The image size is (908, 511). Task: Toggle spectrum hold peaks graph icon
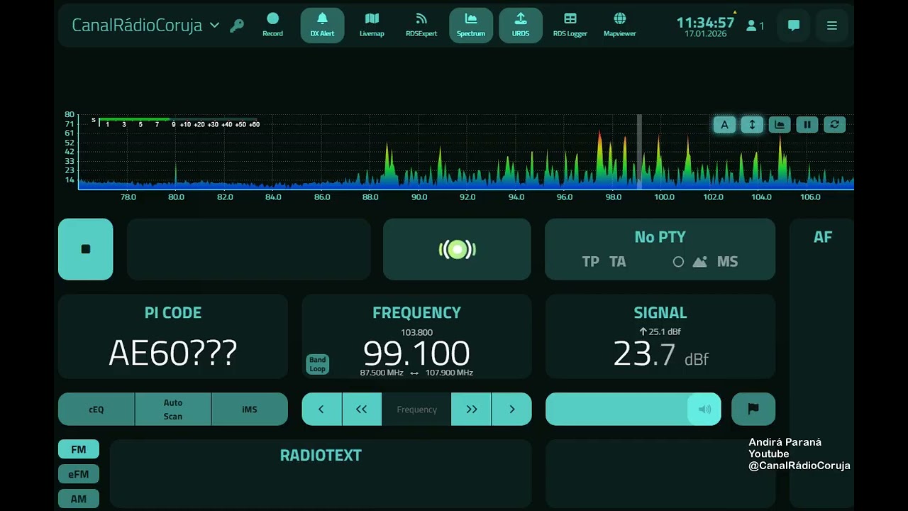[780, 125]
